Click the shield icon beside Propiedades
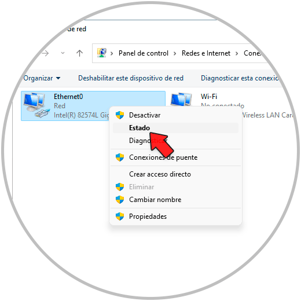 pos(120,216)
